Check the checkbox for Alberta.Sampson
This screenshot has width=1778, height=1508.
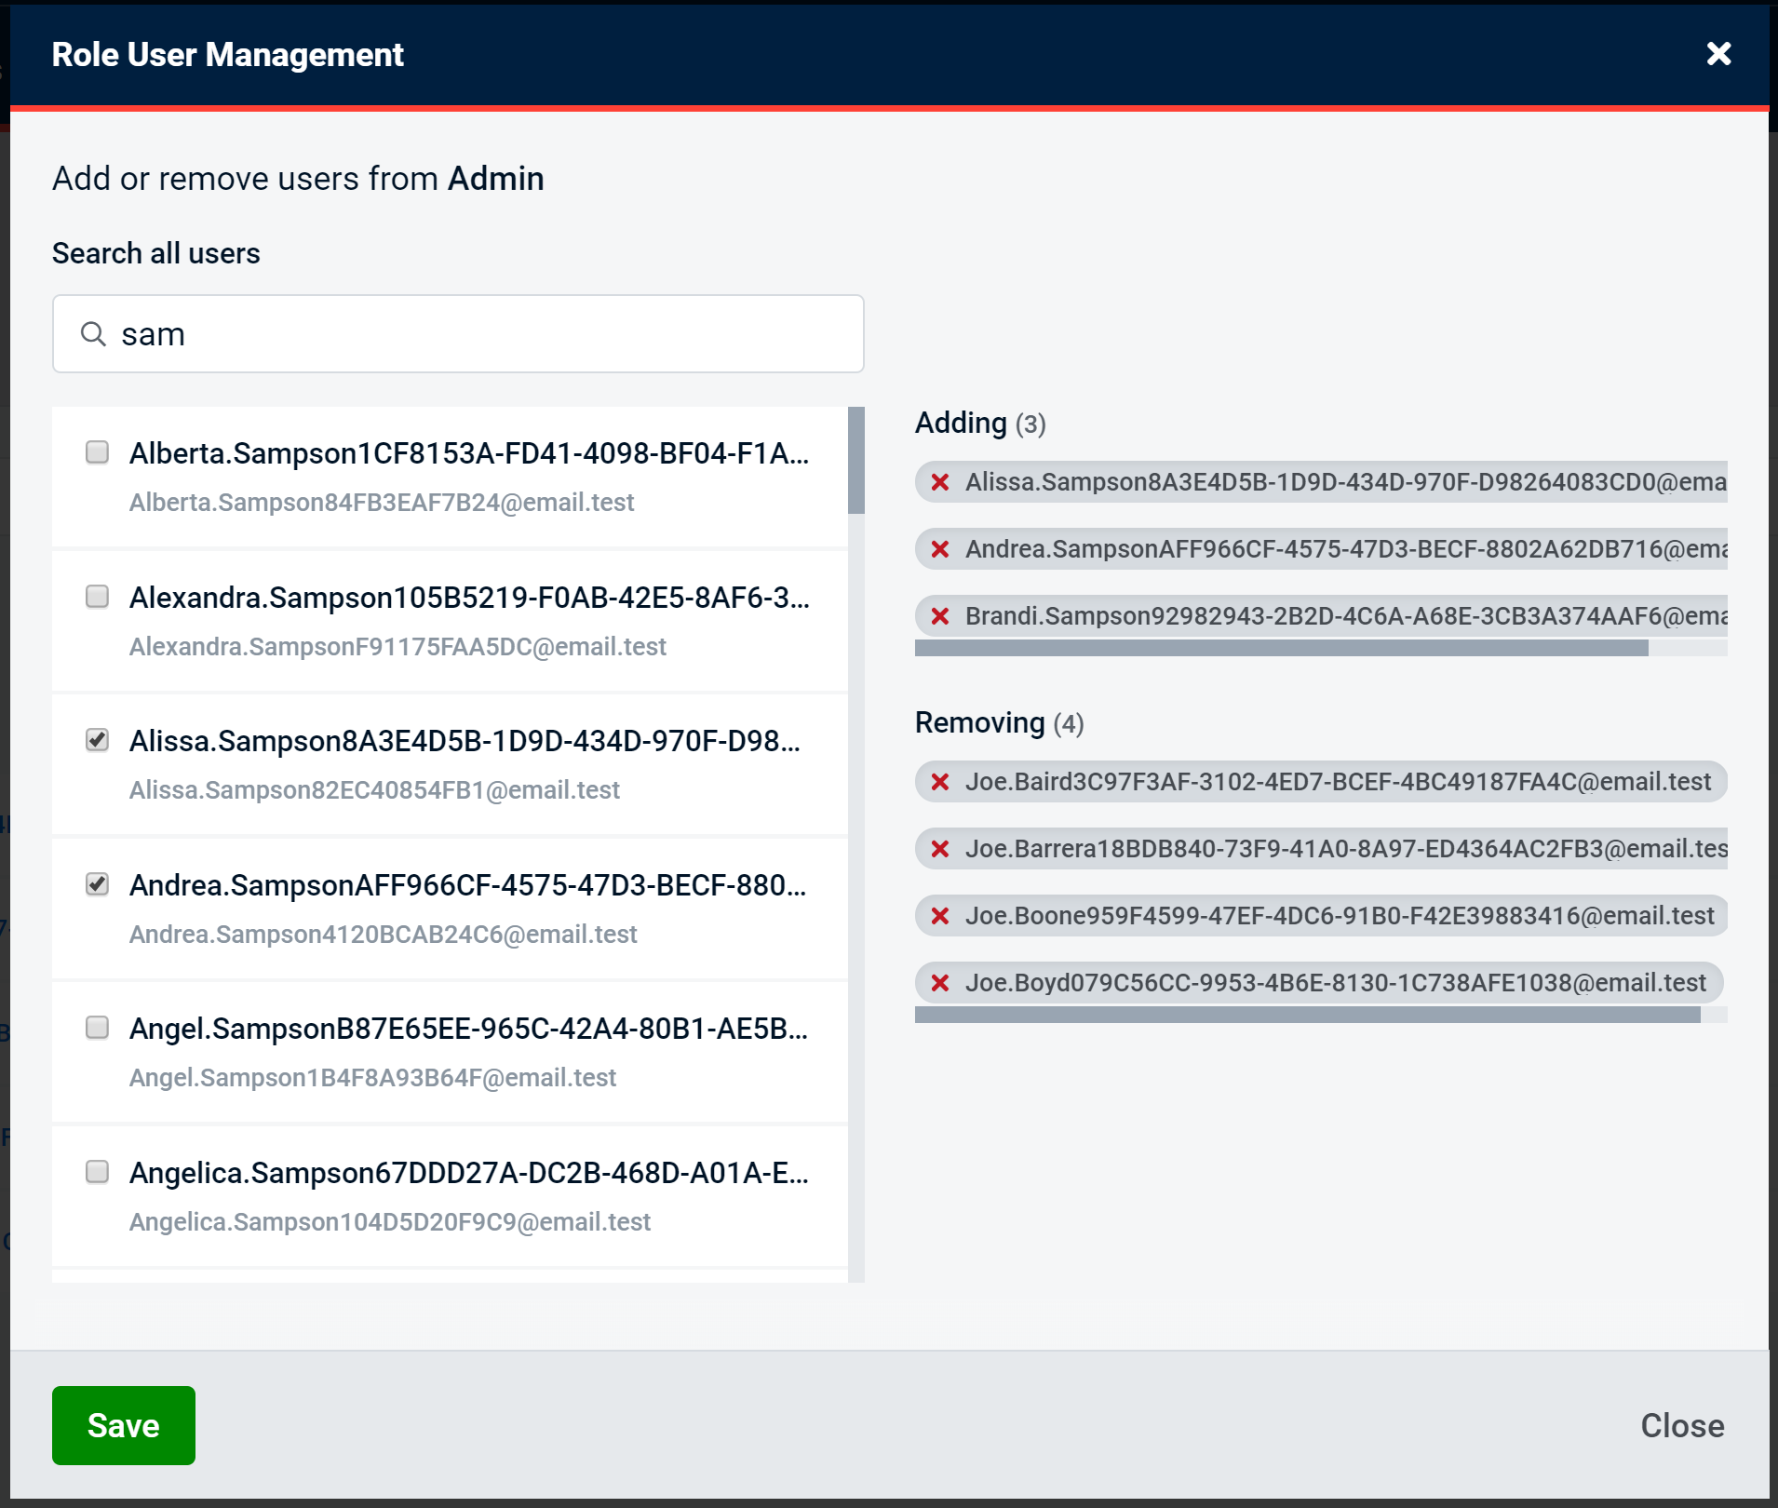pyautogui.click(x=97, y=453)
